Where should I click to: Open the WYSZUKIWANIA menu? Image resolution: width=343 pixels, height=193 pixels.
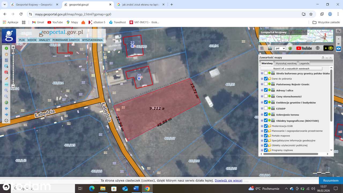point(92,40)
